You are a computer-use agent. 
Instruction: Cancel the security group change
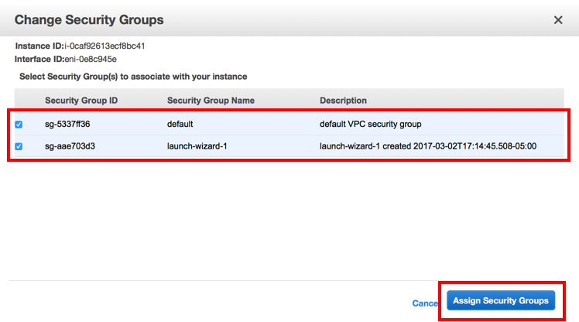point(425,303)
